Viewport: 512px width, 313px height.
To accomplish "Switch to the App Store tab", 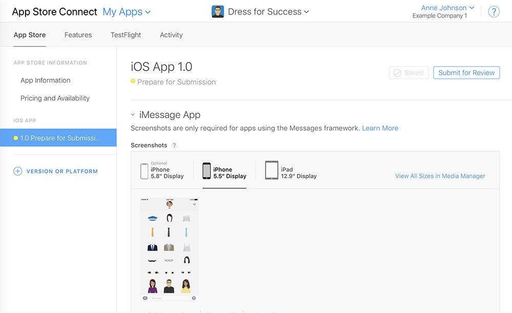I will 30,35.
